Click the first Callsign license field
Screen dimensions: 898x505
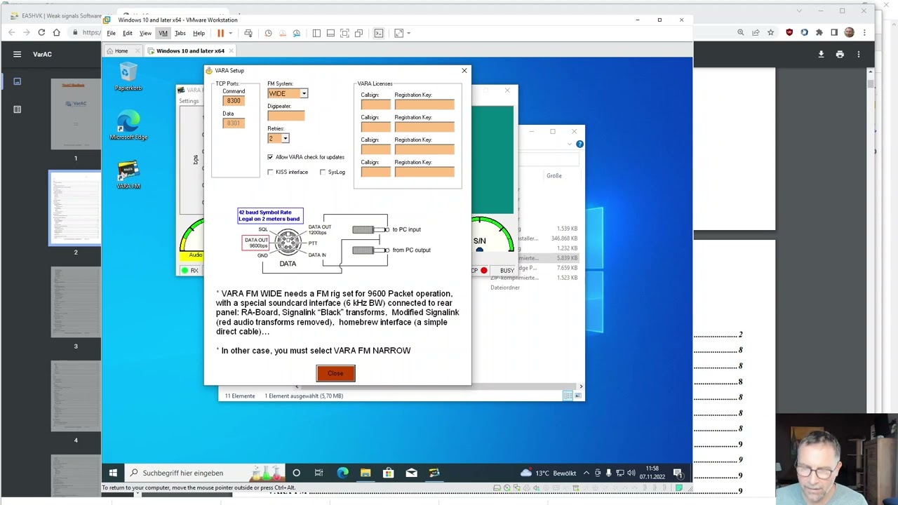click(375, 105)
